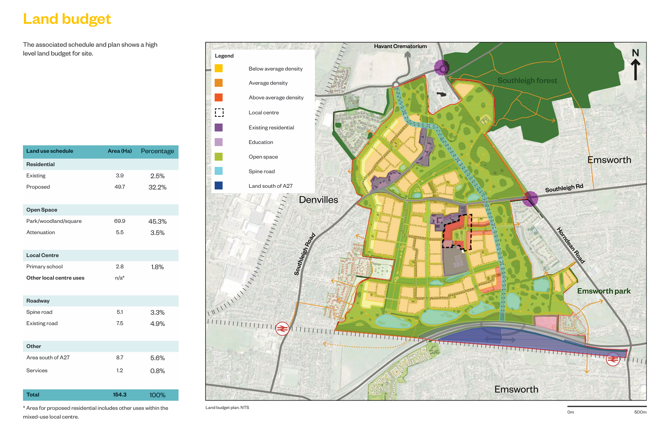This screenshot has width=664, height=424.
Task: Click the dashed Local centre legend symbol
Action: click(x=219, y=113)
